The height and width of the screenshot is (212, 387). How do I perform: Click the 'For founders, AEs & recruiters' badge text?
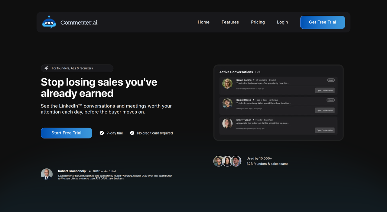point(72,68)
